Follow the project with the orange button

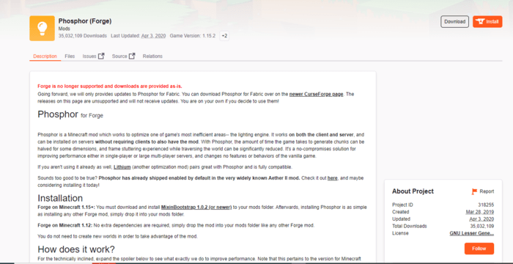click(x=479, y=249)
